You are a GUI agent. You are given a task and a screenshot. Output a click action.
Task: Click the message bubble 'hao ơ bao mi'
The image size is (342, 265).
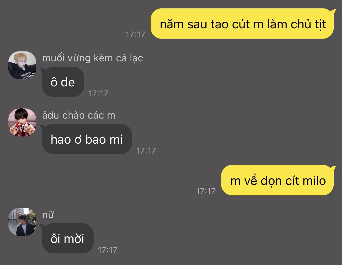[x=86, y=139]
